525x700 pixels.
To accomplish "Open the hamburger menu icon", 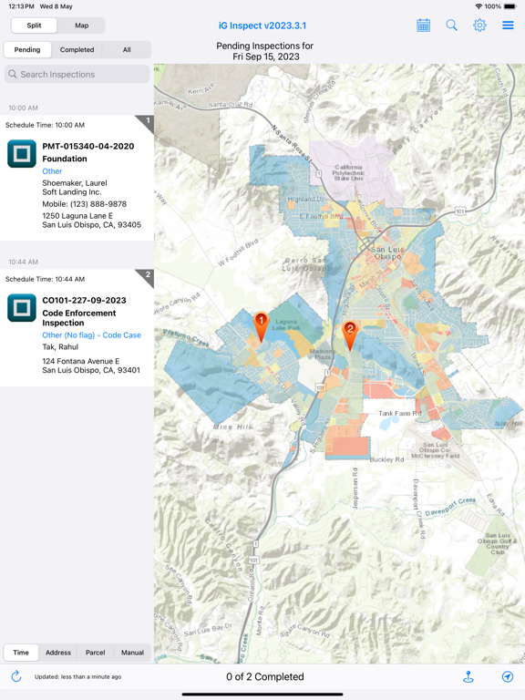I will point(508,26).
